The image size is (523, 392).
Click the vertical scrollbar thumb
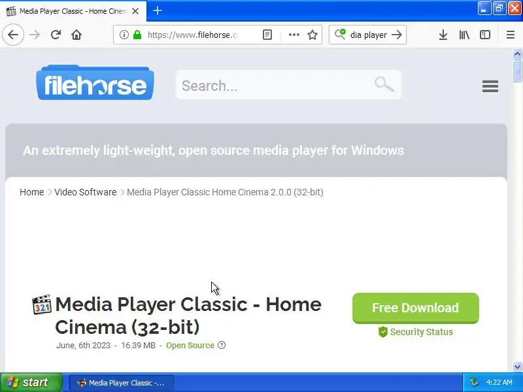click(517, 71)
